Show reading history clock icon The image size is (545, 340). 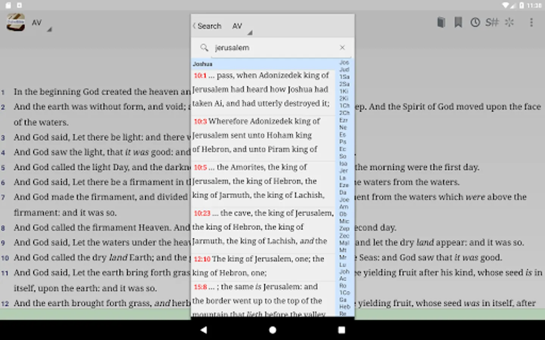(475, 22)
